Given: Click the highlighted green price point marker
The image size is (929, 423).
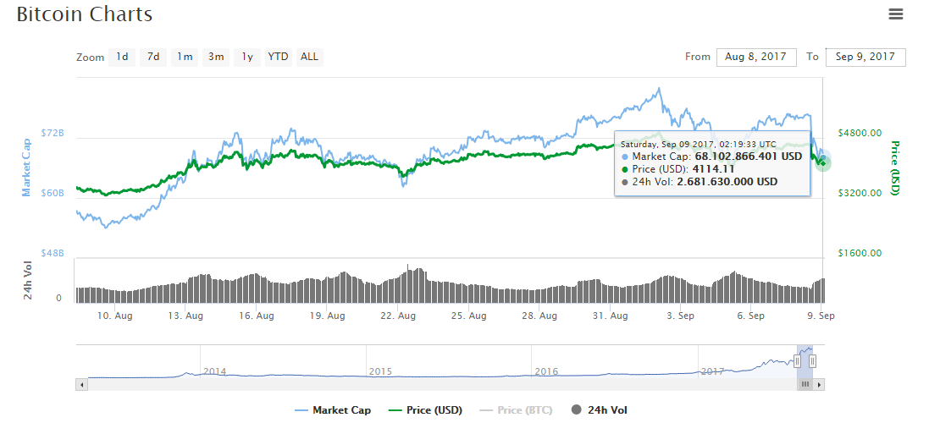Looking at the screenshot, I should point(822,162).
